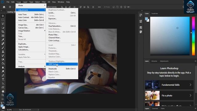
Task: Click Auto Tone menu item
Action: point(31,14)
